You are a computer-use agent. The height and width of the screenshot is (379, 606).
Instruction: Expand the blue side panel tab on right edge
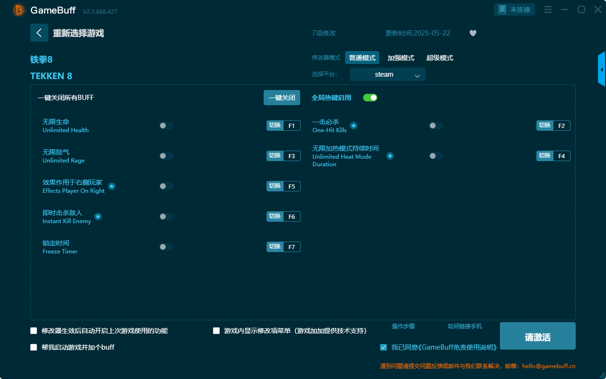(602, 69)
